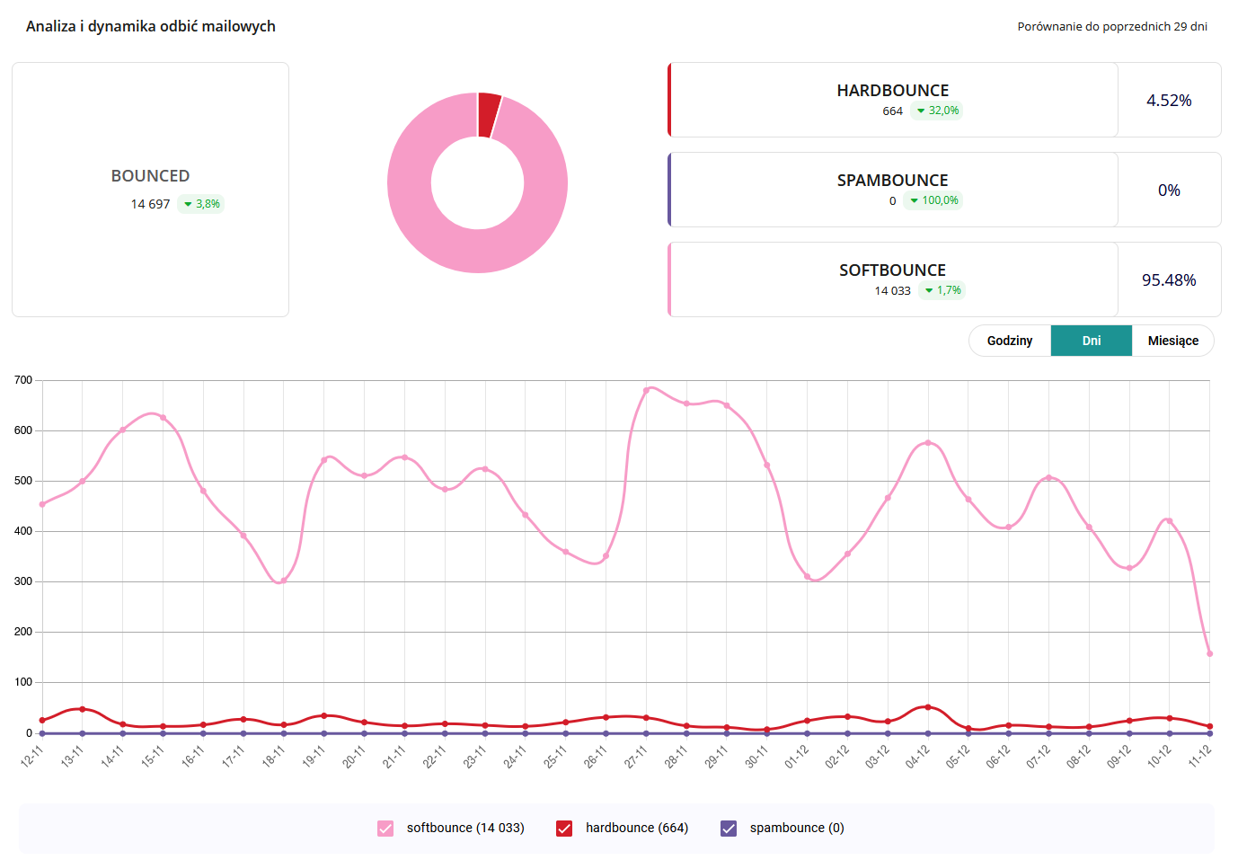Click the softbounce peak point on 27-11
Viewport: 1238px width, 860px height.
646,390
